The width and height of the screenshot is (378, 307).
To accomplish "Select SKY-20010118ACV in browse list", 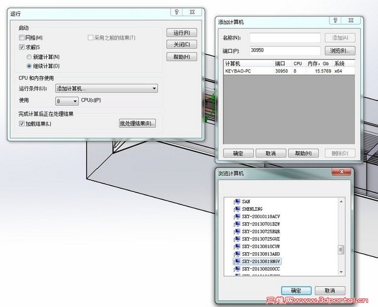I will [261, 216].
